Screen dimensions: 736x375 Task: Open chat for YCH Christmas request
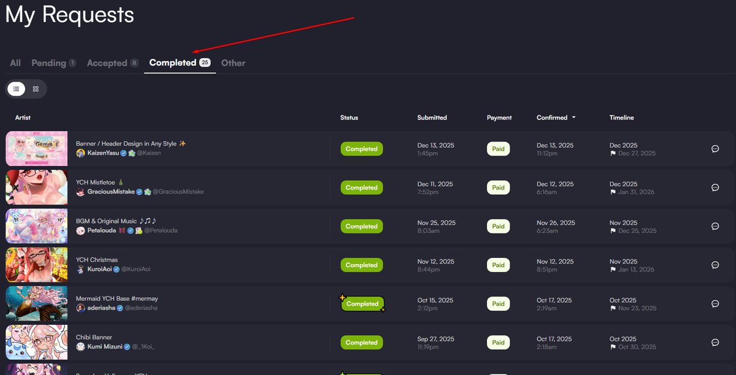pos(715,265)
